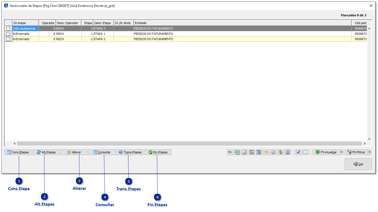Click the up arrow of the vertical scrollbar
378x212 pixels.
point(369,29)
